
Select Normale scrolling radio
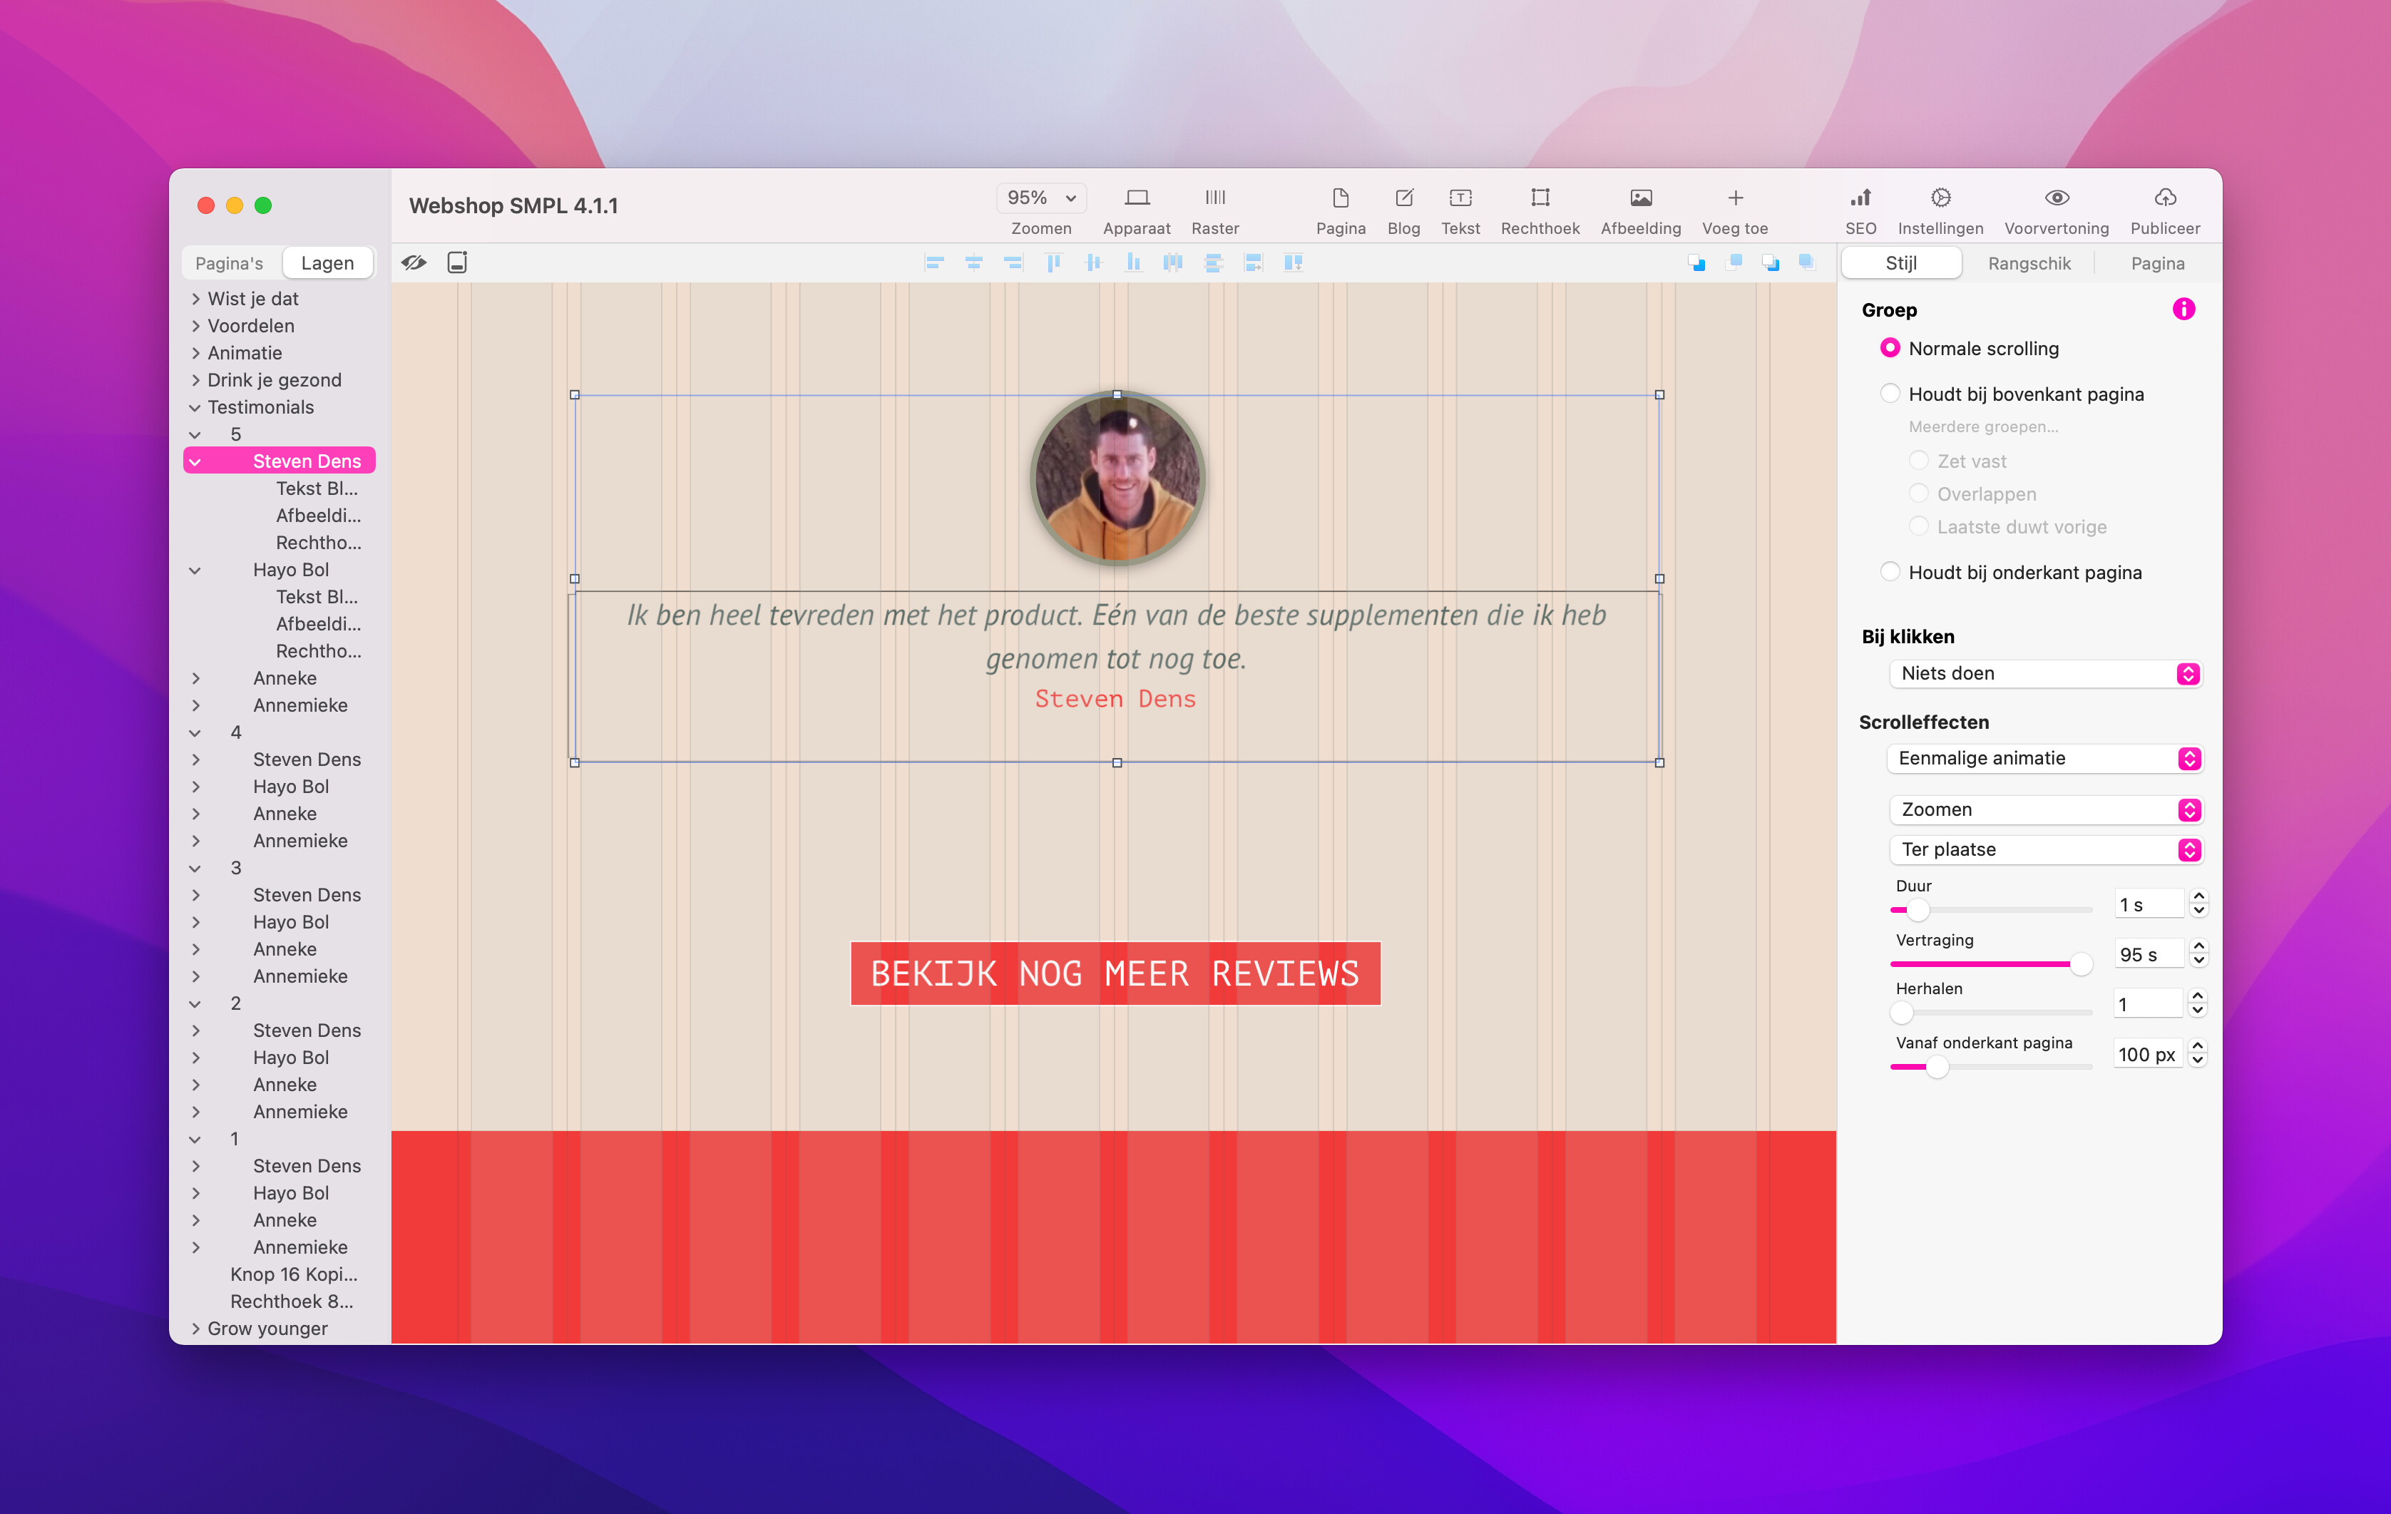tap(1890, 347)
